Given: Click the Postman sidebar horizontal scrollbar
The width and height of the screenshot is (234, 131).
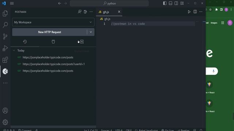Looking at the screenshot, I should coord(53,127).
